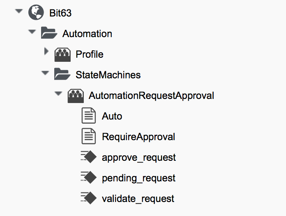Screen dimensions: 286x216
Task: Click the Auto instance document icon
Action: point(89,116)
